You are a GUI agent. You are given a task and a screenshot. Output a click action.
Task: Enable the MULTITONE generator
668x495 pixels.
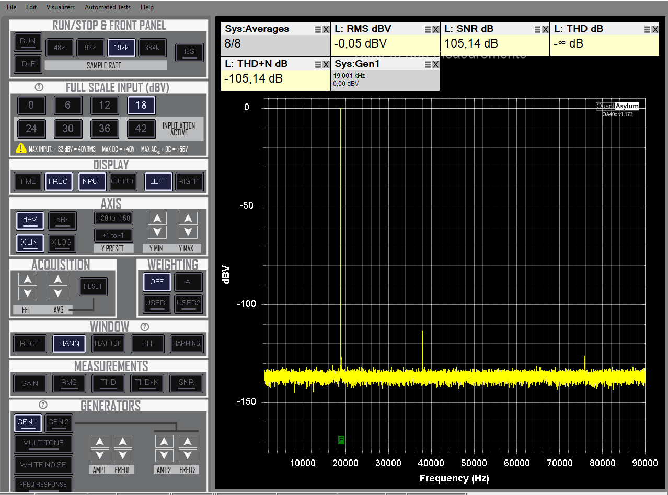tap(43, 444)
